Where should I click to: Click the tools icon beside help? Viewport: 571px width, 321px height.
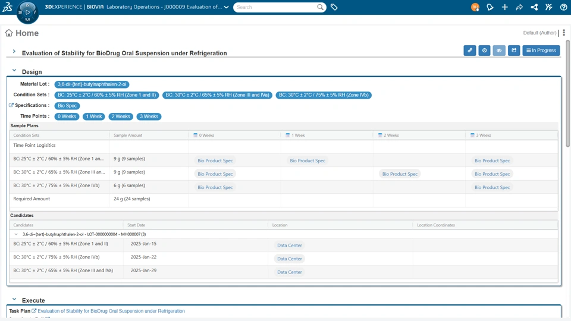tap(549, 7)
